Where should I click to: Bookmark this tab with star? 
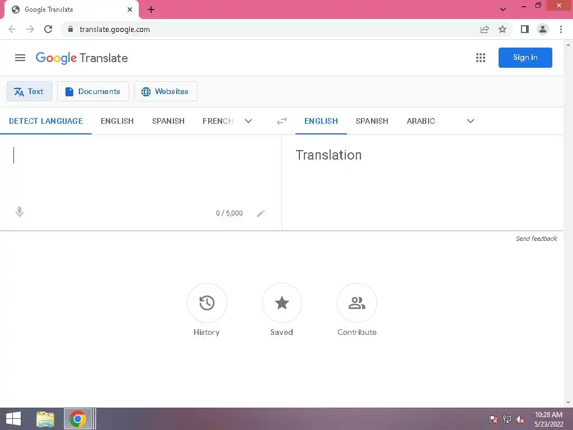[x=502, y=29]
